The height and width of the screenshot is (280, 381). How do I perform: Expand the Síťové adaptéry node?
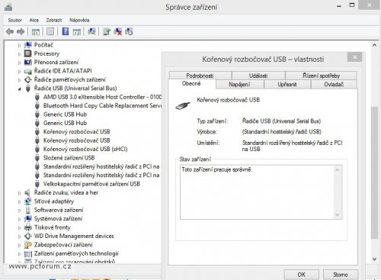19,201
